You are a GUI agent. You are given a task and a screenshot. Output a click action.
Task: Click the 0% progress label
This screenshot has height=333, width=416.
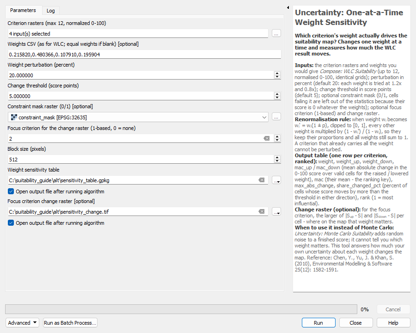pyautogui.click(x=365, y=309)
